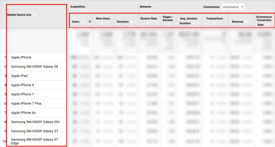Show help for Pages / Session
This screenshot has height=147, width=275.
[168, 25]
